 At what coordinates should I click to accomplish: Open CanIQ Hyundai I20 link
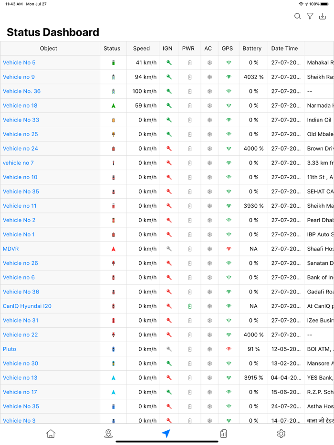pos(27,306)
